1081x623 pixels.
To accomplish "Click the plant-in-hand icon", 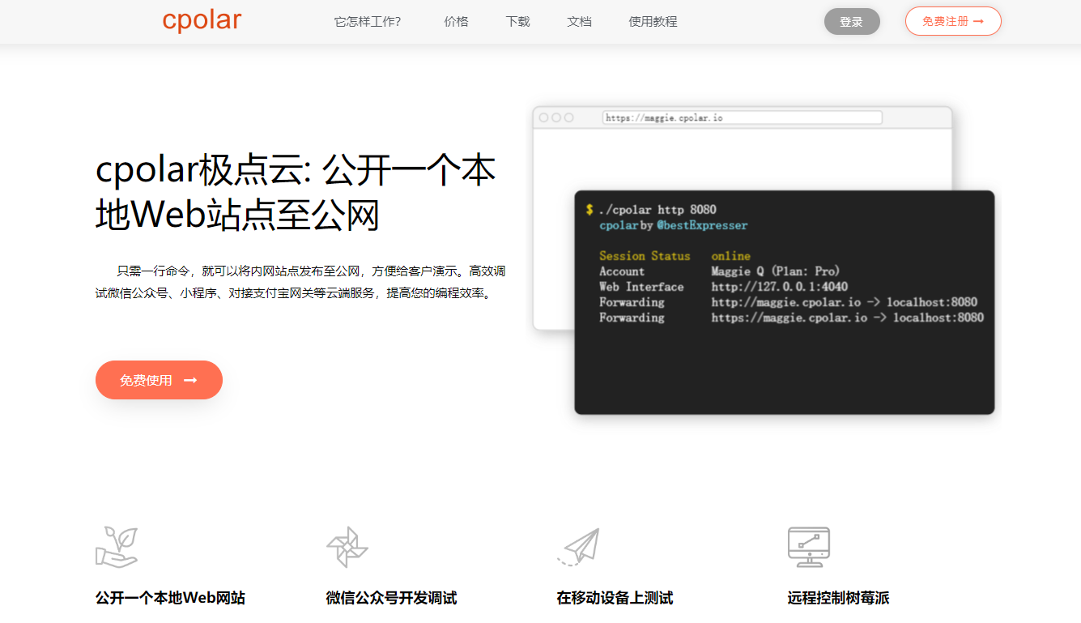I will [x=117, y=547].
